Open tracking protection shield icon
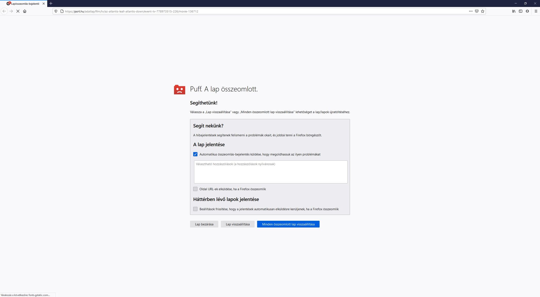 point(56,11)
